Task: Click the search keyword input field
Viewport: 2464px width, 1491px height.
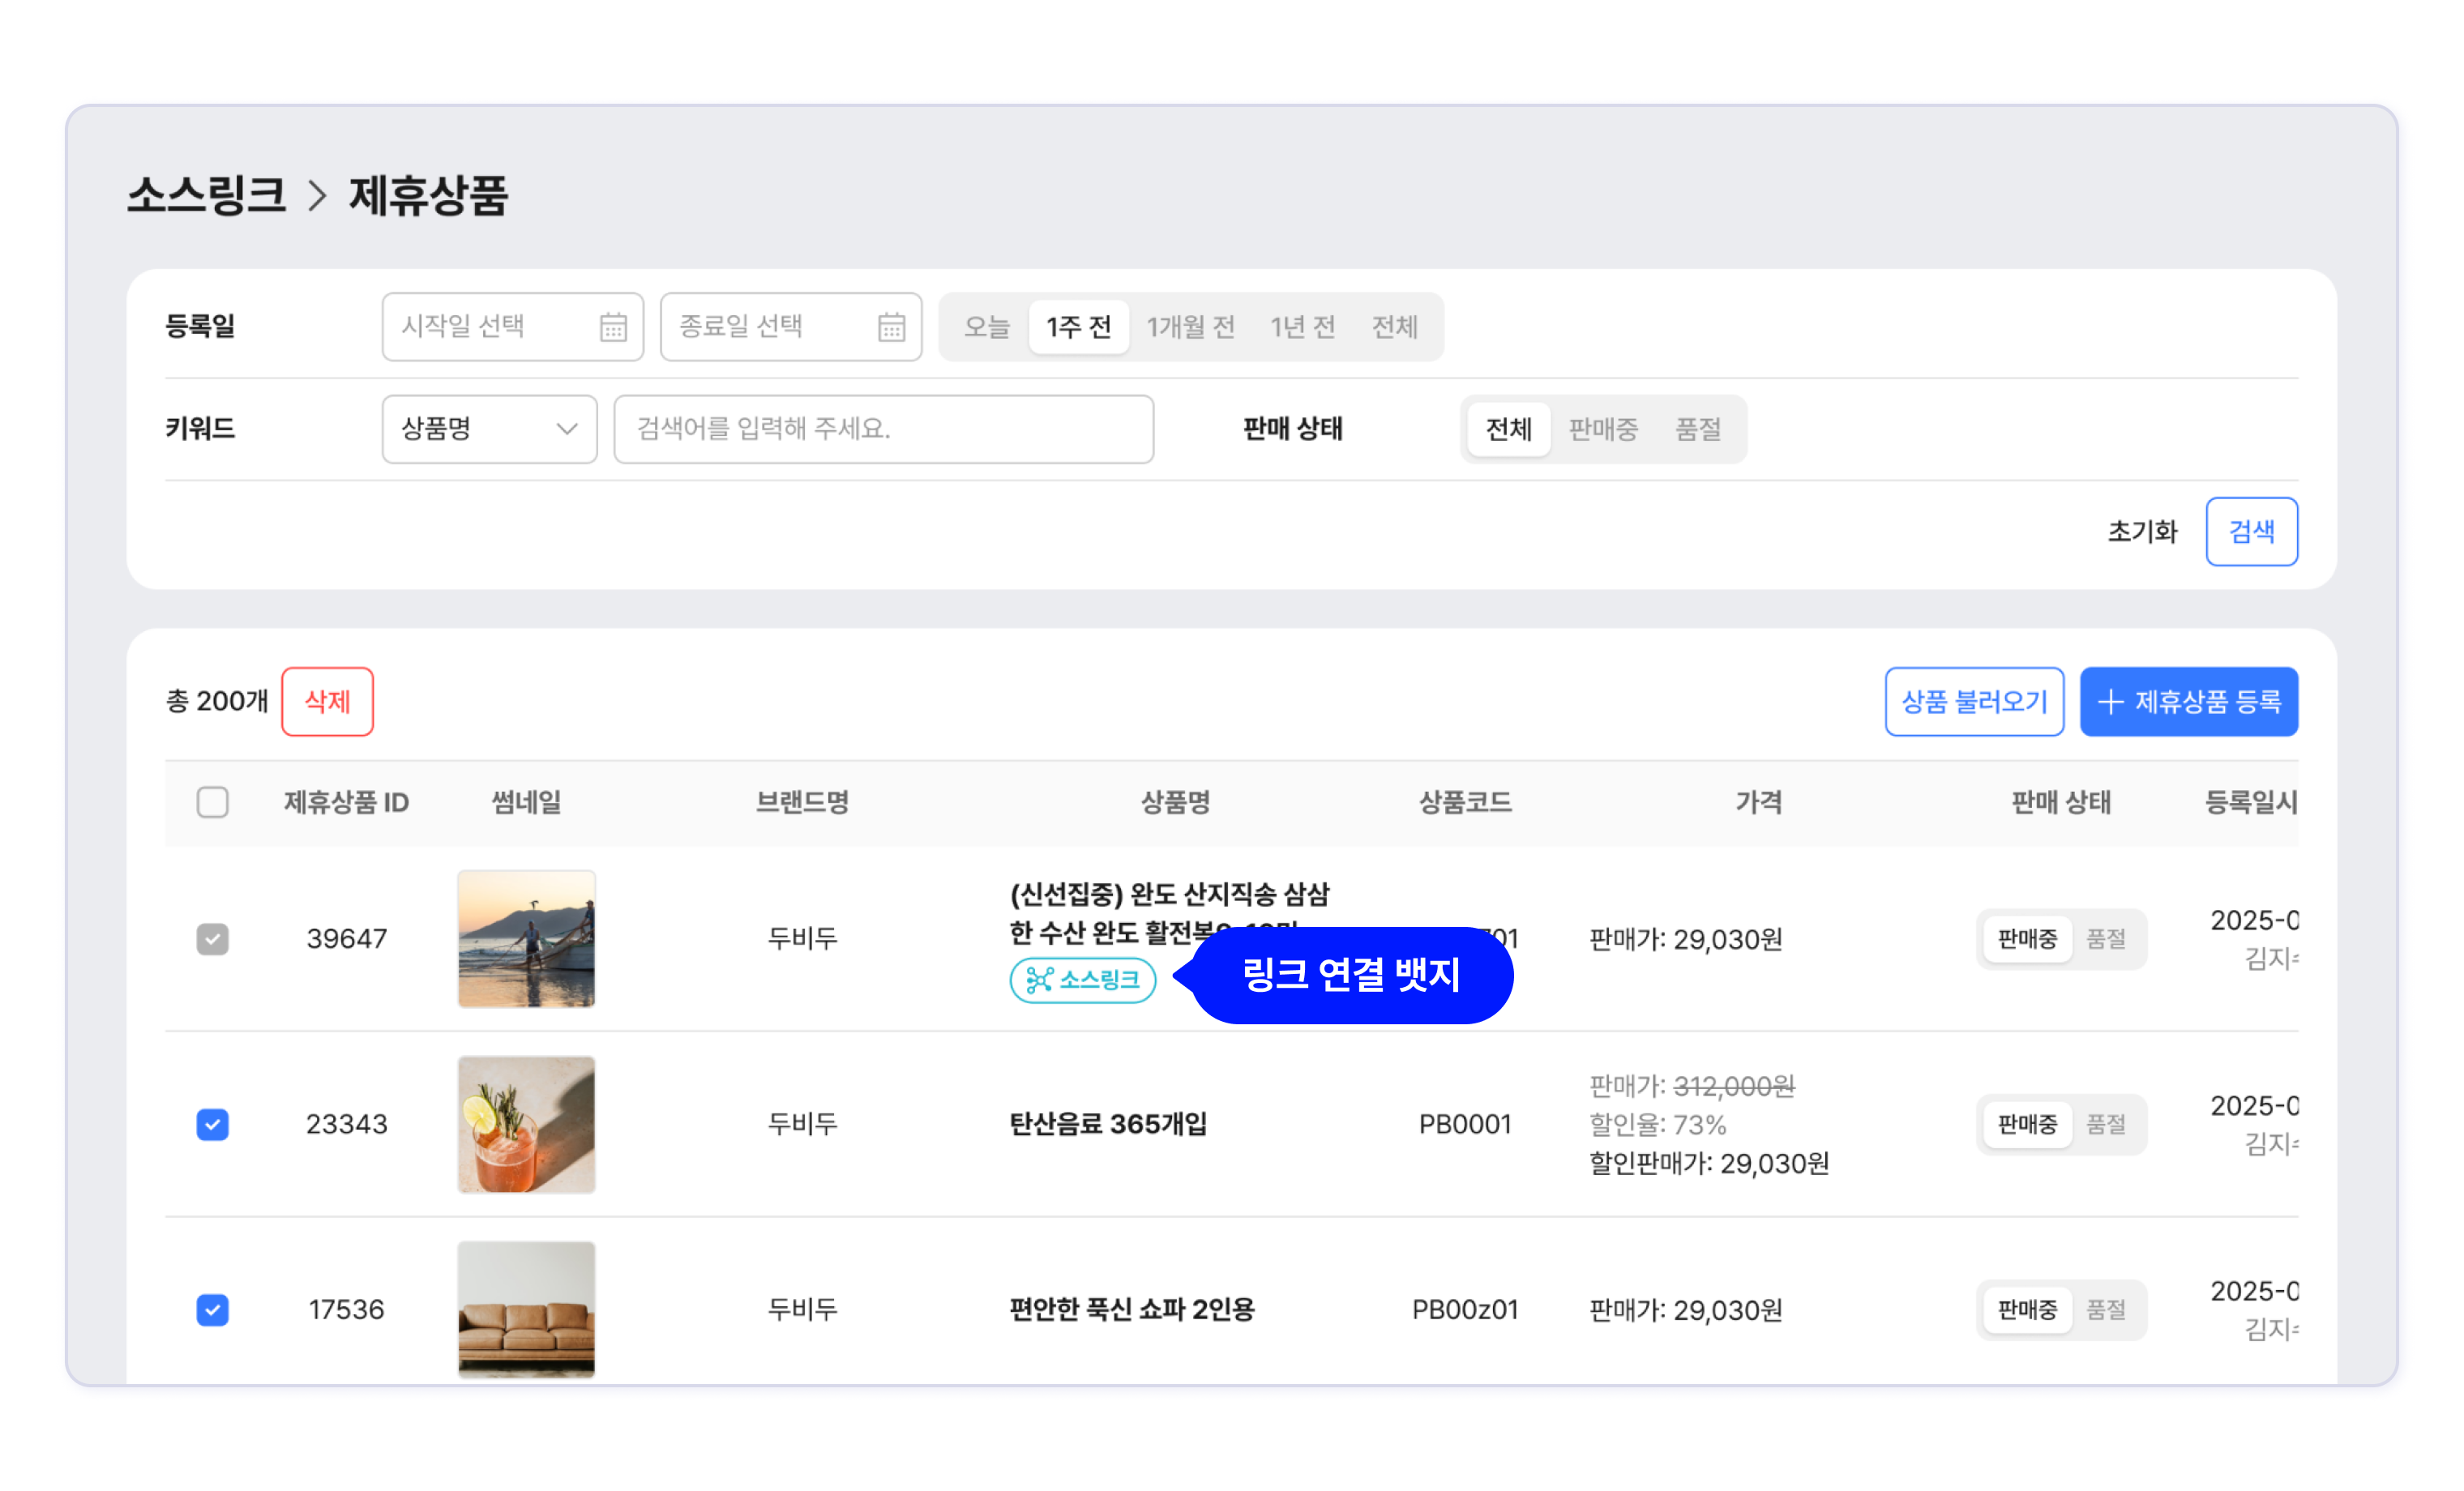Action: click(883, 429)
